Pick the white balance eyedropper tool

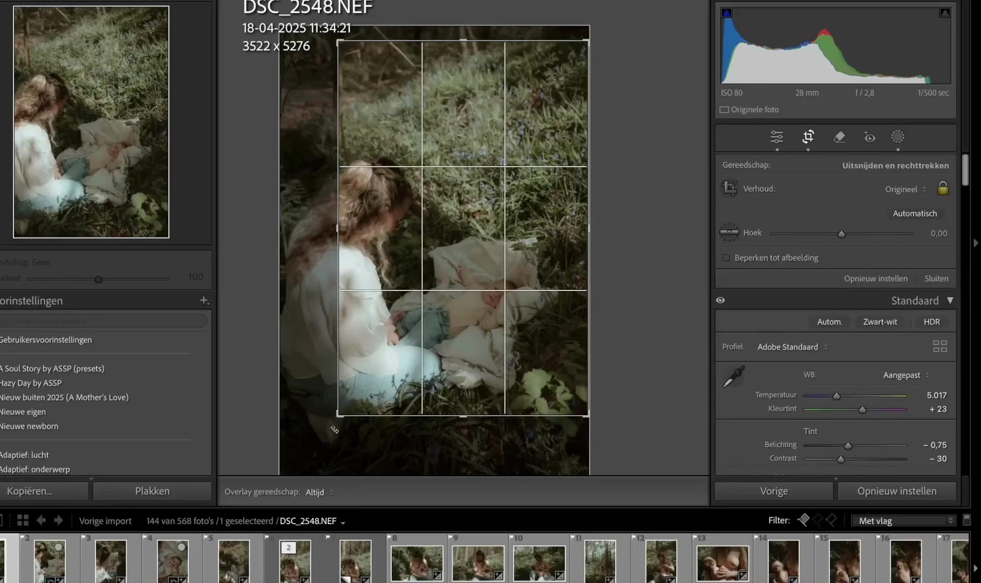pyautogui.click(x=733, y=377)
